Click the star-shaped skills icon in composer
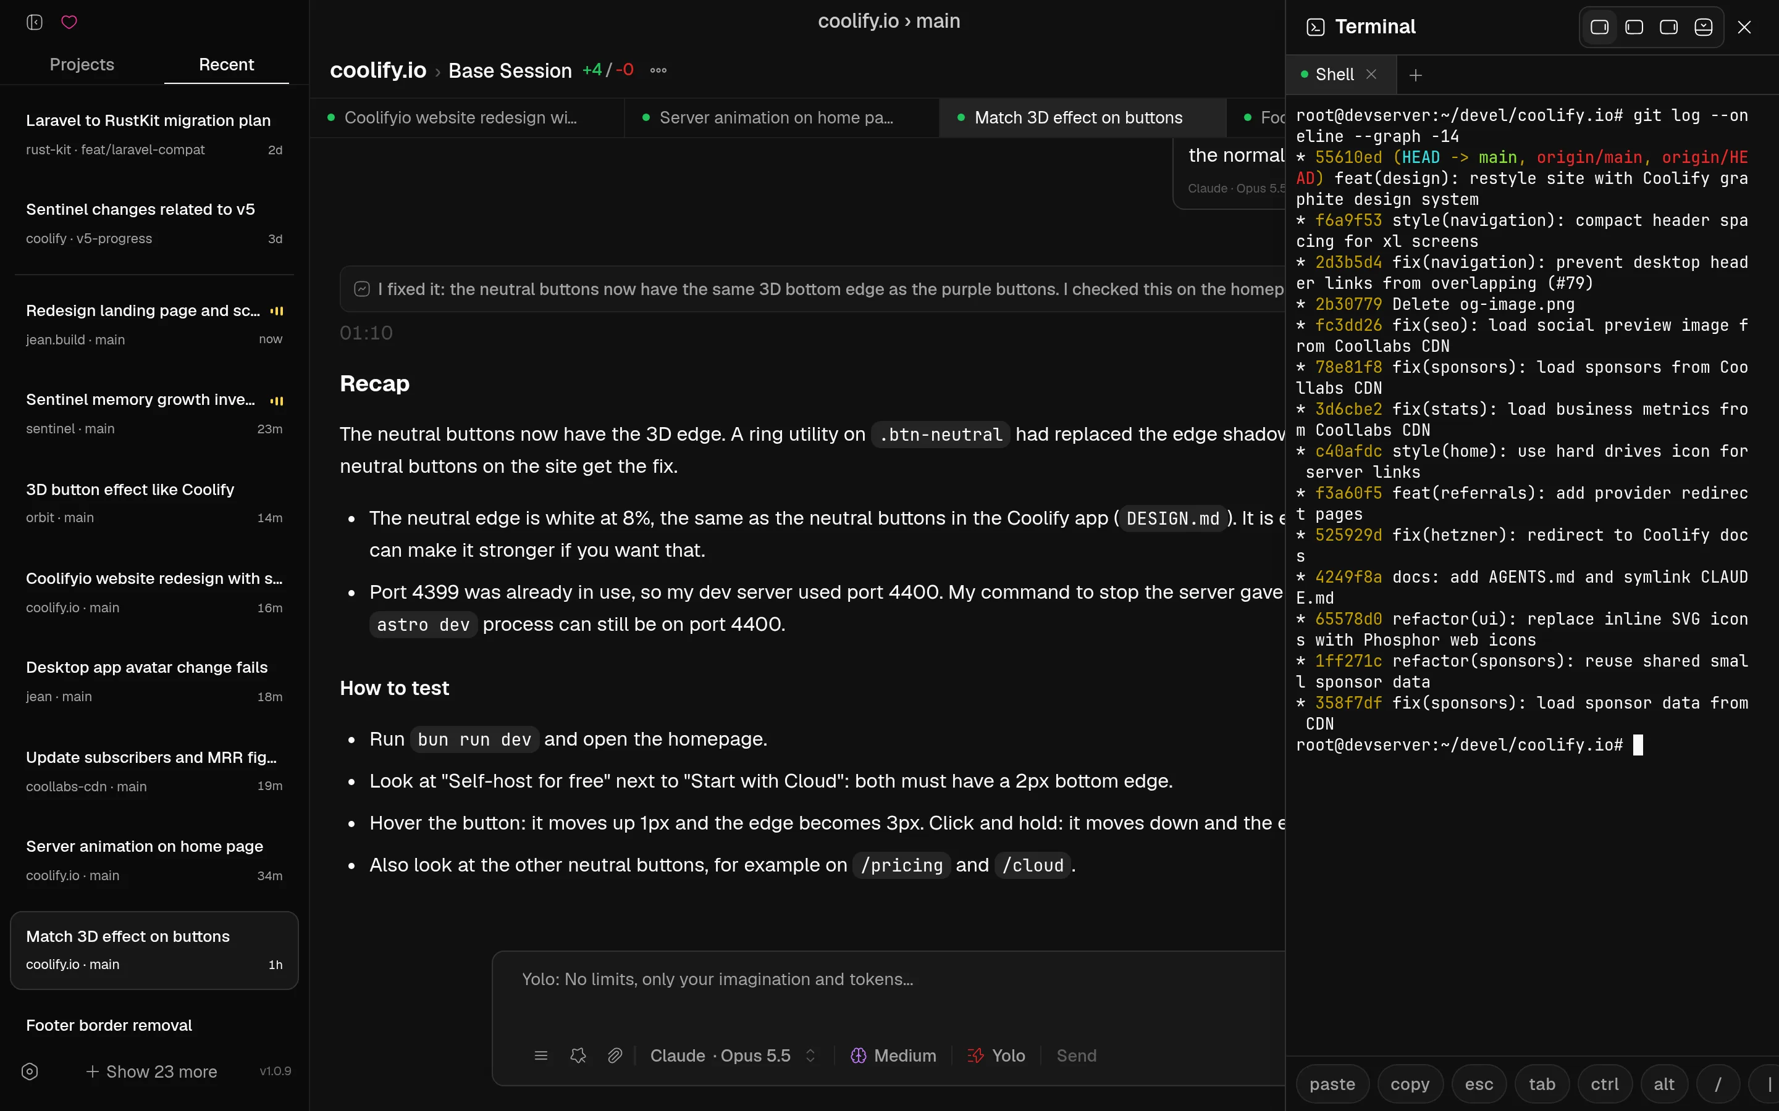The image size is (1779, 1111). [x=579, y=1056]
